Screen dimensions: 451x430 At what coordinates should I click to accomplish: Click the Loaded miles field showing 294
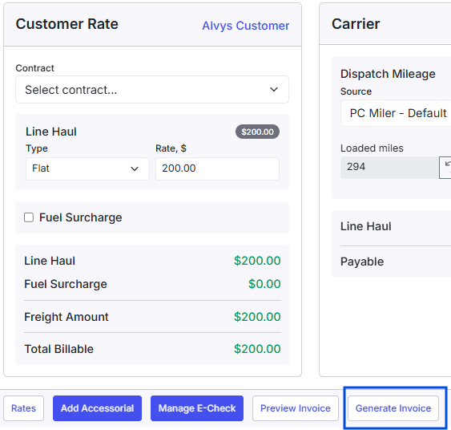point(389,168)
